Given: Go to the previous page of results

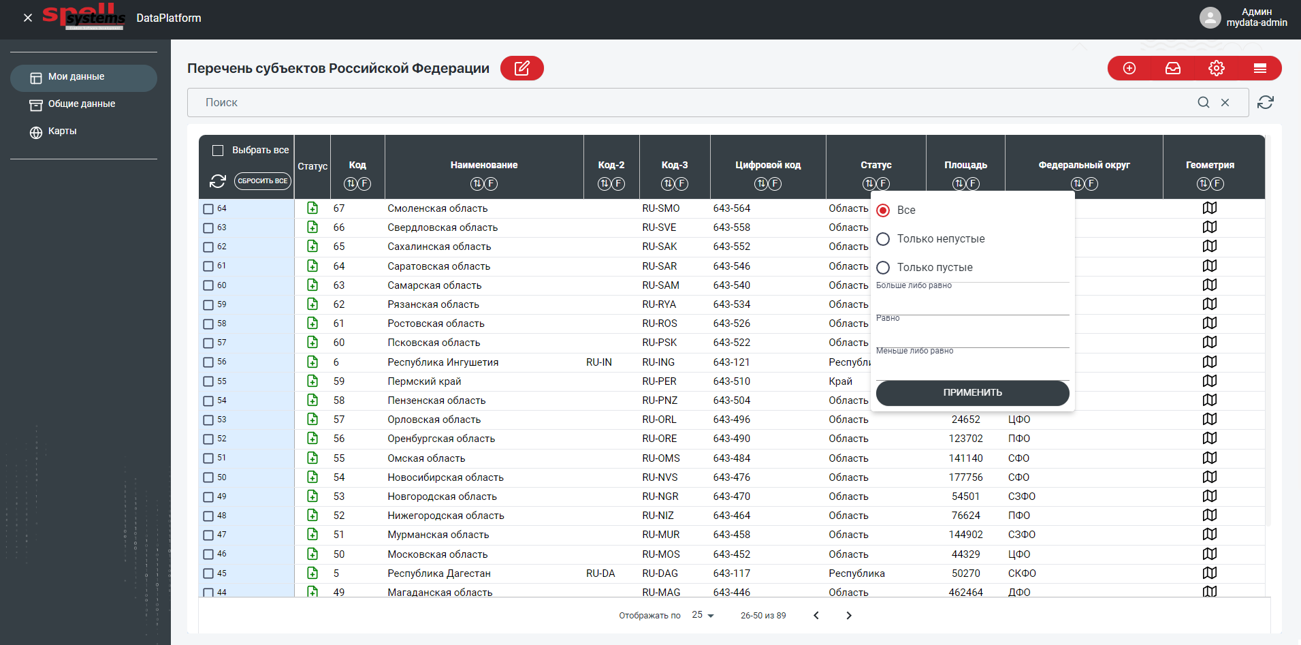Looking at the screenshot, I should click(816, 615).
